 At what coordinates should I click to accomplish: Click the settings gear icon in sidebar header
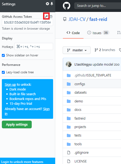48,4
